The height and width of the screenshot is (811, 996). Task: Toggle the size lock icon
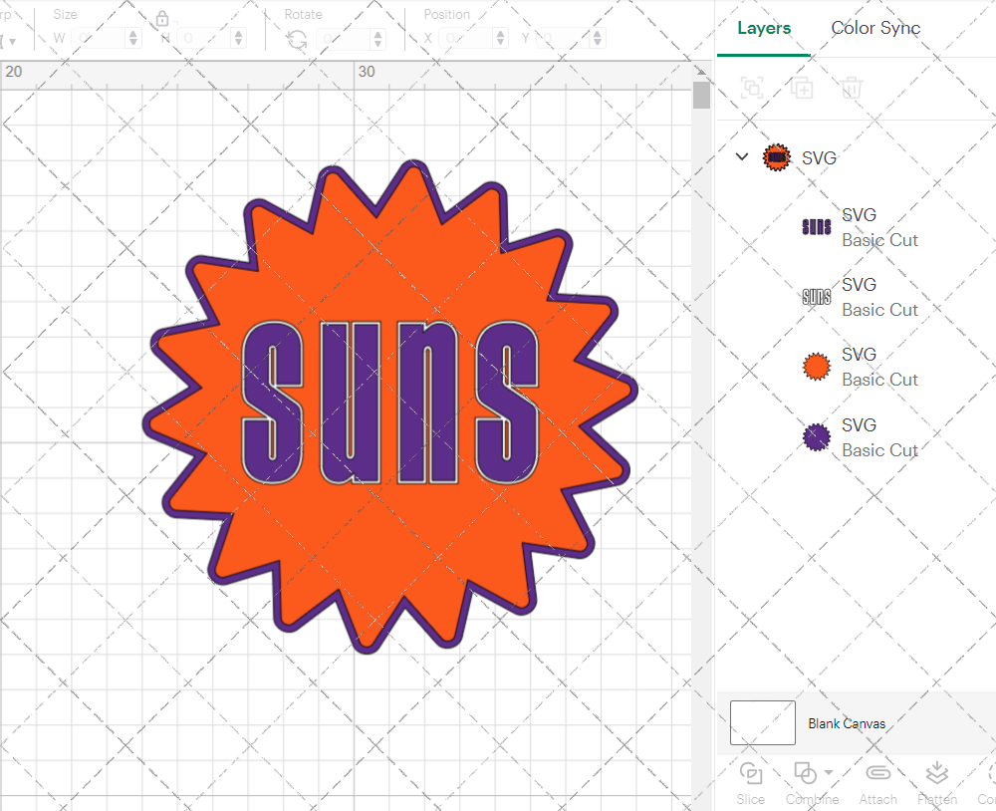162,18
